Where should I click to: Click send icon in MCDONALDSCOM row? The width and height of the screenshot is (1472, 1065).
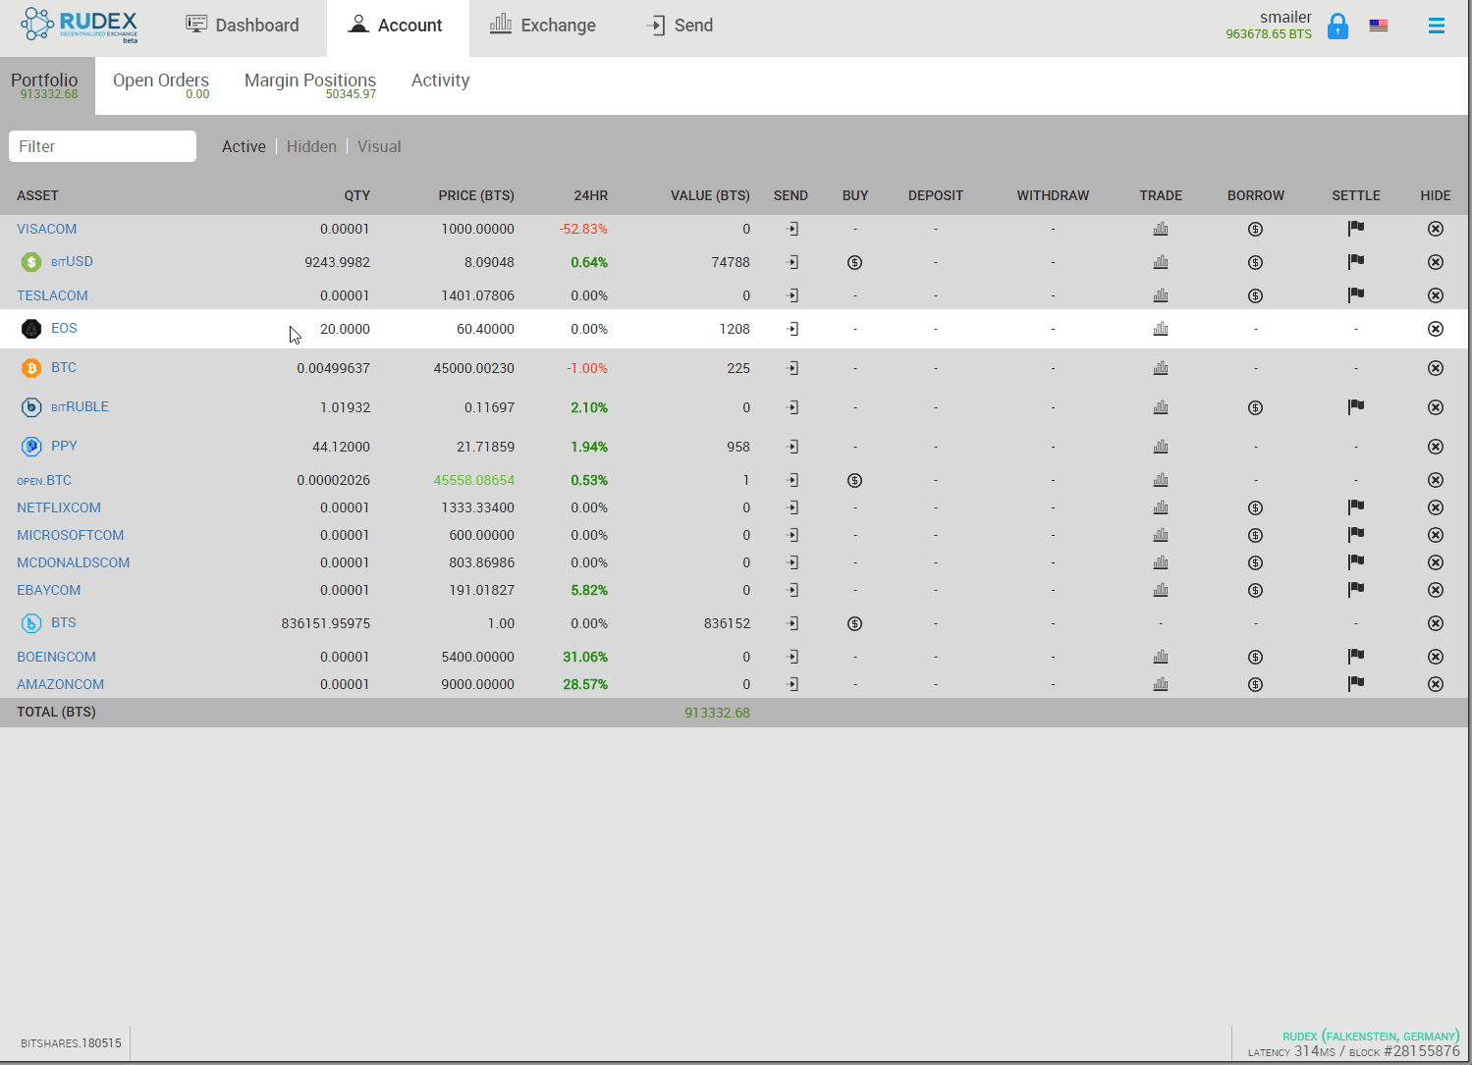click(x=792, y=562)
